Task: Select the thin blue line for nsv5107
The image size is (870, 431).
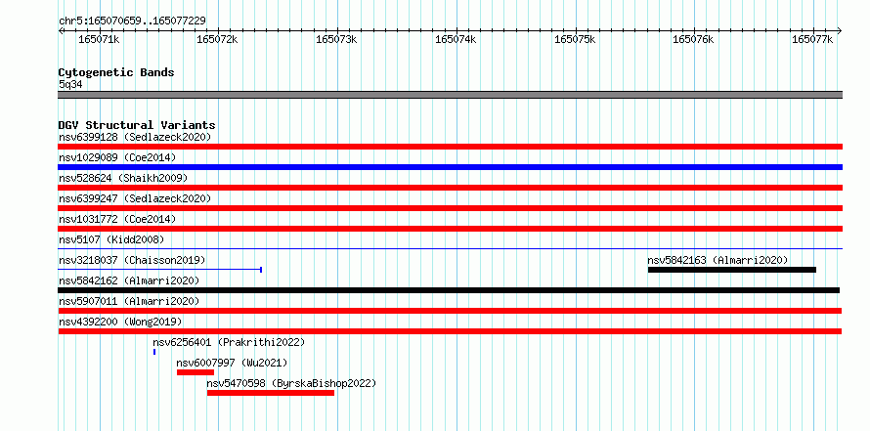Action: 450,249
